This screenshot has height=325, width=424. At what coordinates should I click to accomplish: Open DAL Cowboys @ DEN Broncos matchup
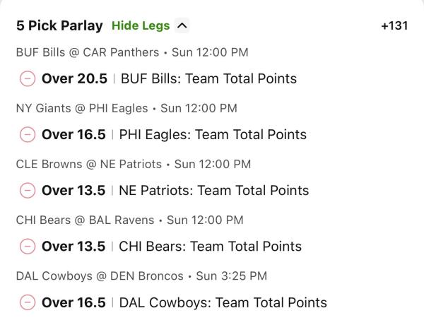click(99, 276)
